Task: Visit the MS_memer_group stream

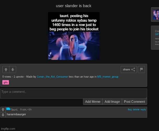Action: click(108, 77)
